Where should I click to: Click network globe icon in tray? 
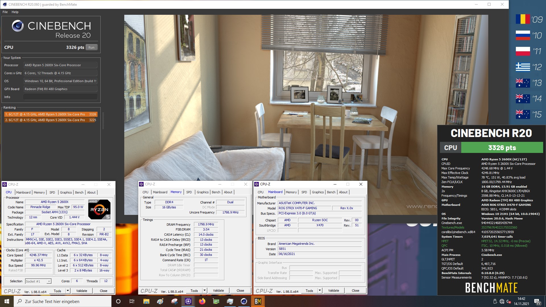502,302
